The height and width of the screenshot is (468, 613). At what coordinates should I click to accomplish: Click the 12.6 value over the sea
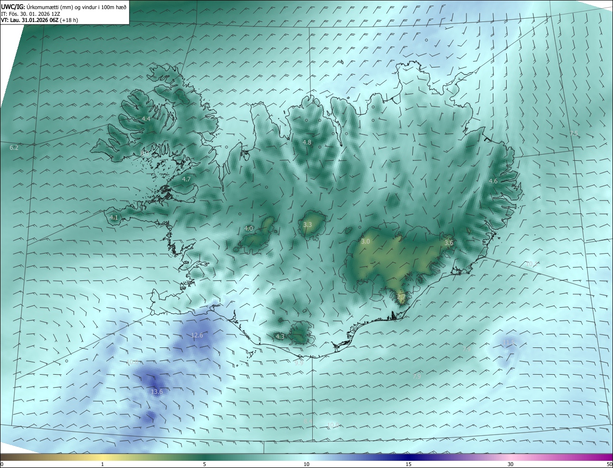pos(197,335)
